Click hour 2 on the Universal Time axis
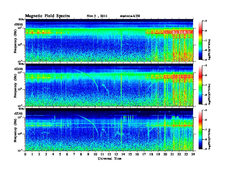The width and height of the screenshot is (230, 177). (x=39, y=154)
